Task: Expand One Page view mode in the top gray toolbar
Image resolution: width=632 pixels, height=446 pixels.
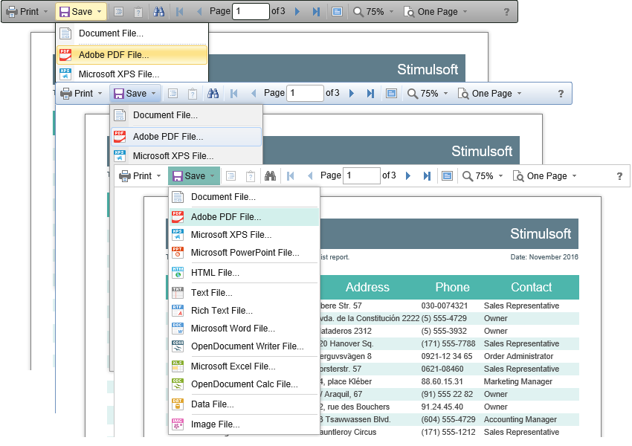Action: click(x=436, y=12)
